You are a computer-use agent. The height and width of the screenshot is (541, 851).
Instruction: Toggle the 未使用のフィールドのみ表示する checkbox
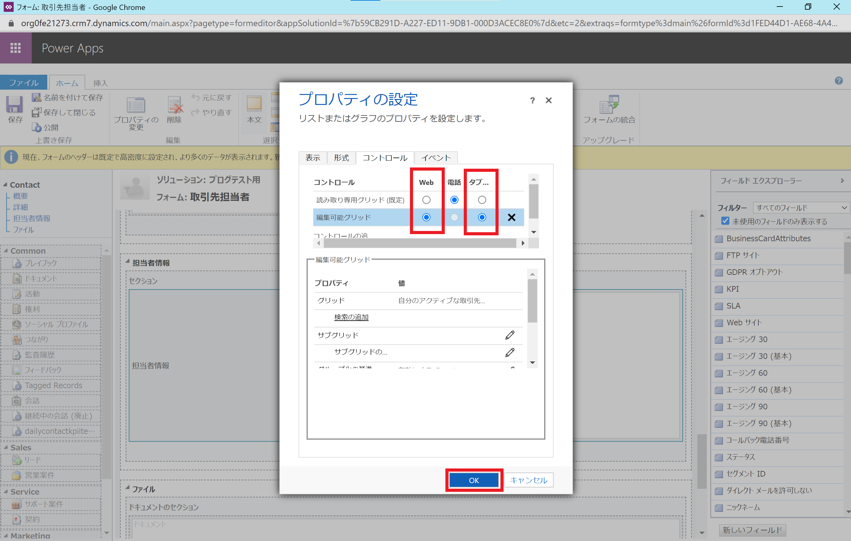(x=725, y=221)
